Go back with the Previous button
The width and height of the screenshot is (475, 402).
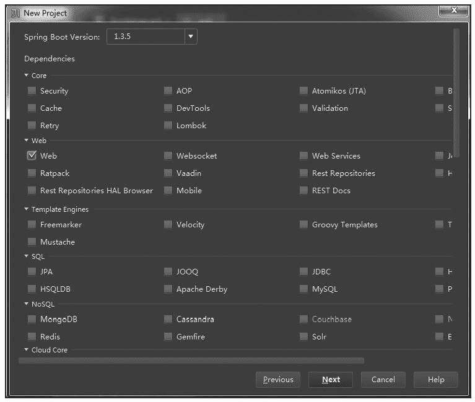(x=278, y=380)
